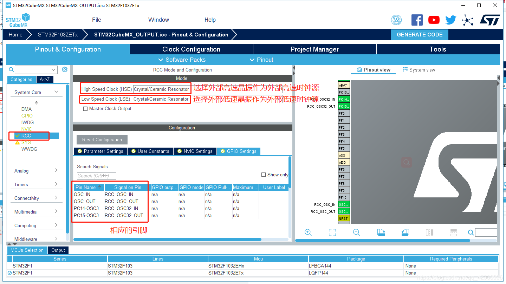
Task: Click the STM32CubeMX logo
Action: tap(18, 20)
